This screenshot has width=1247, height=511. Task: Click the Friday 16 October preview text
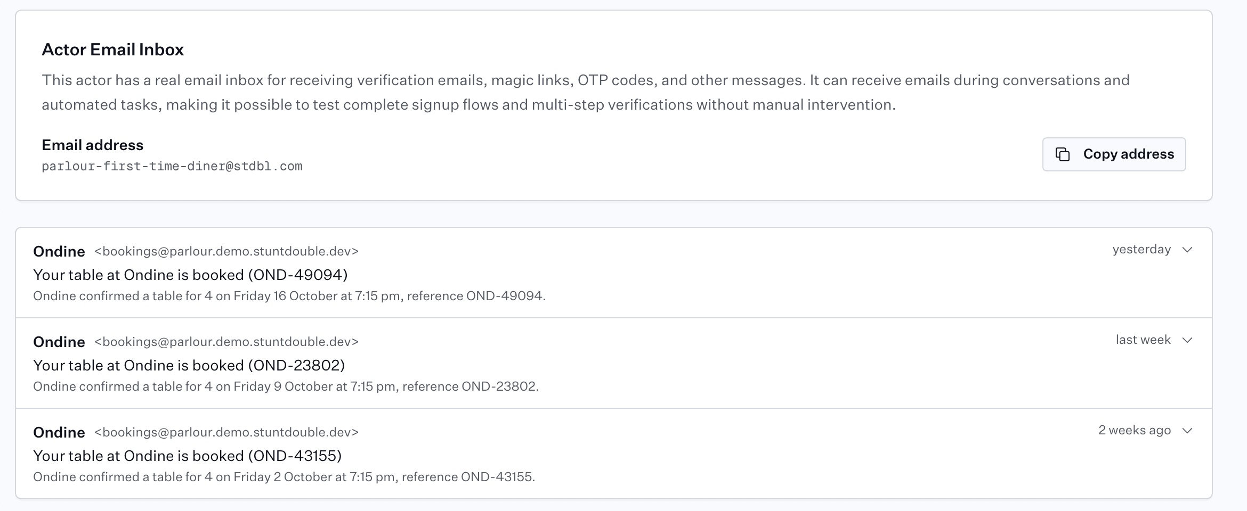tap(289, 296)
